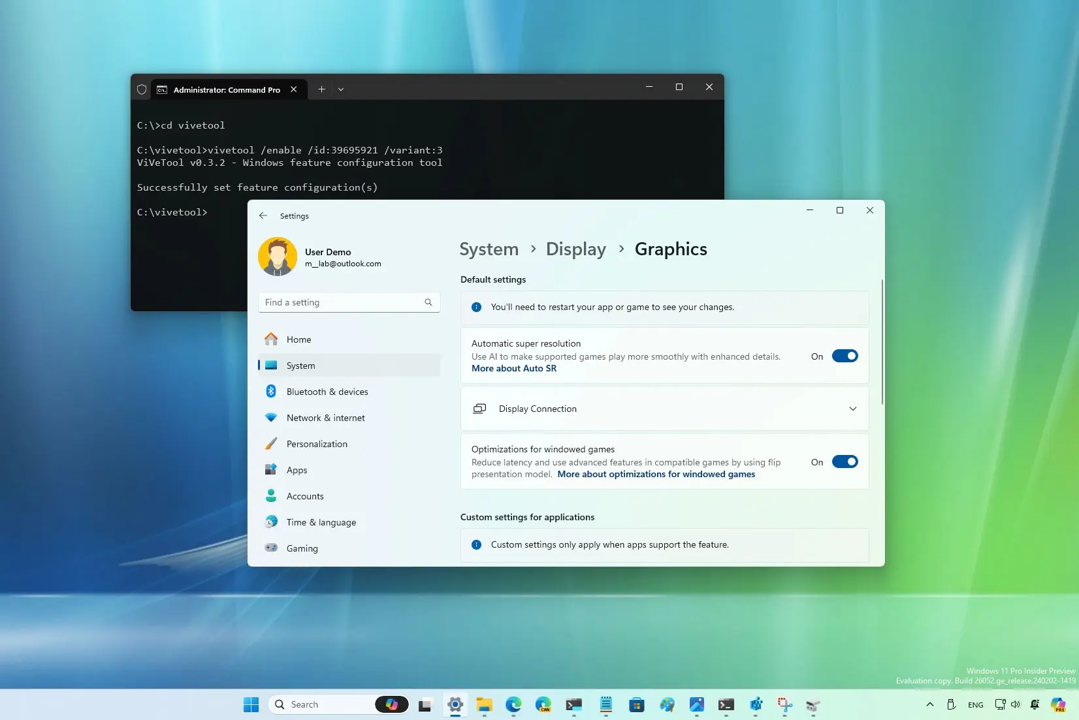Turn off Automatic super resolution

point(845,356)
